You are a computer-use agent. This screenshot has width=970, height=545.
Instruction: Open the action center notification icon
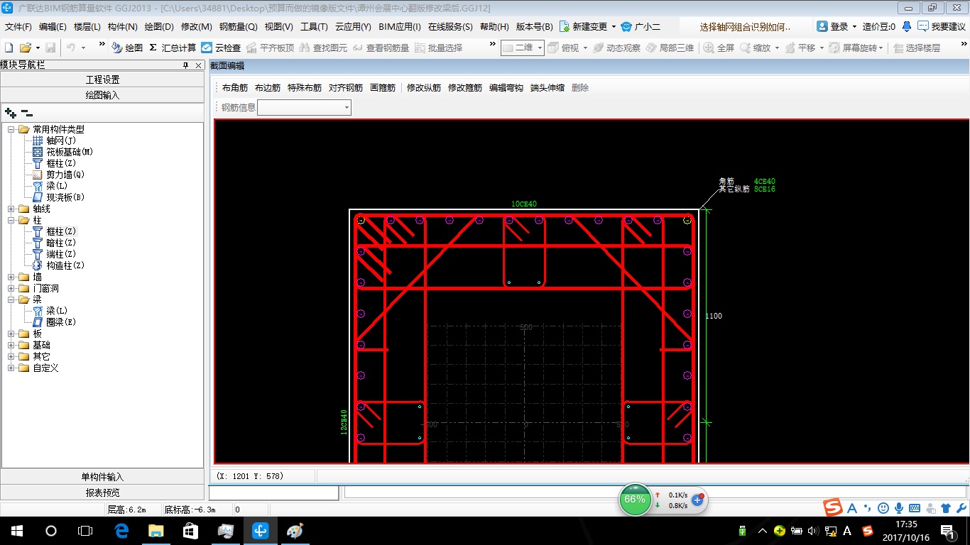pos(947,531)
